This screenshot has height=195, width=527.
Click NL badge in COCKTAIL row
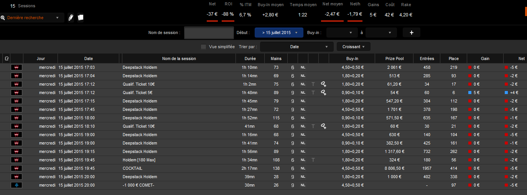pyautogui.click(x=303, y=168)
